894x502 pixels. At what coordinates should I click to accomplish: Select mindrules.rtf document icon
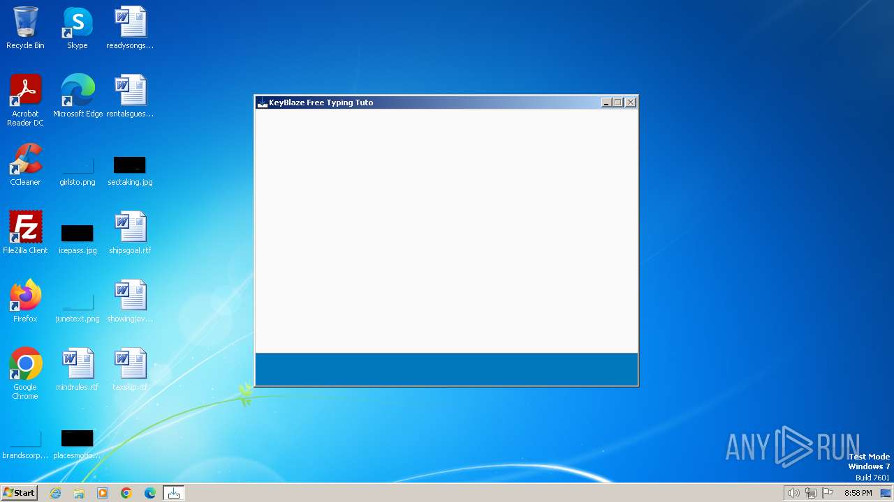pos(78,370)
